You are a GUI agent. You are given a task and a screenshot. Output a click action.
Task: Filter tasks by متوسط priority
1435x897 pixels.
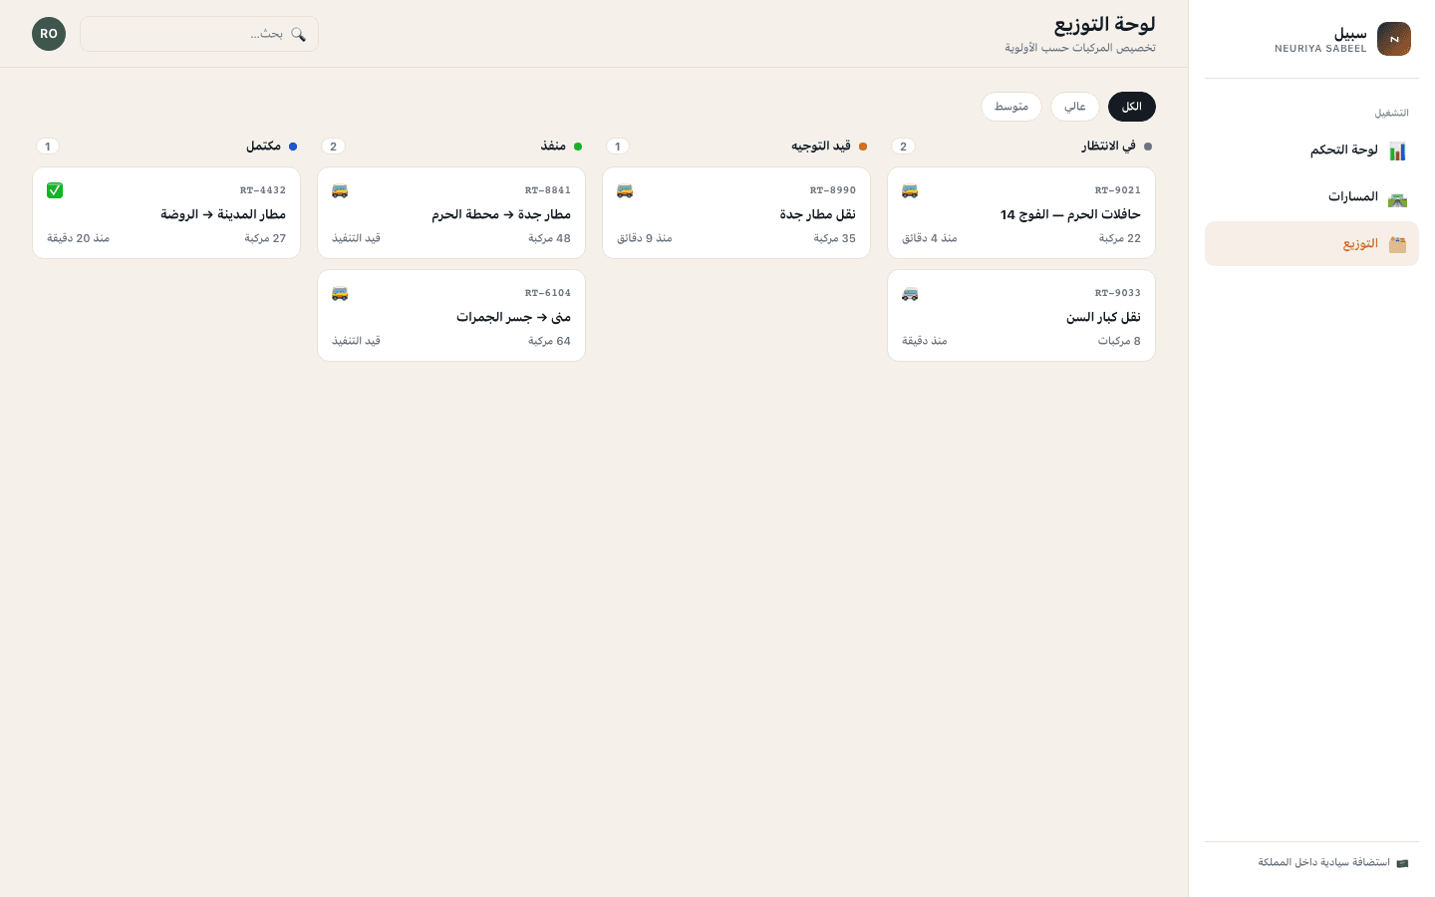coord(1011,107)
